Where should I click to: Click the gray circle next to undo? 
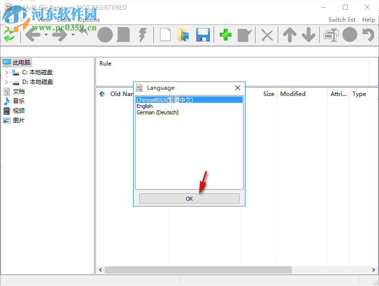350,35
